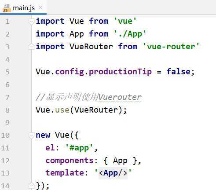Click line number 8 in the gutter
The width and height of the screenshot is (216, 190).
point(7,110)
